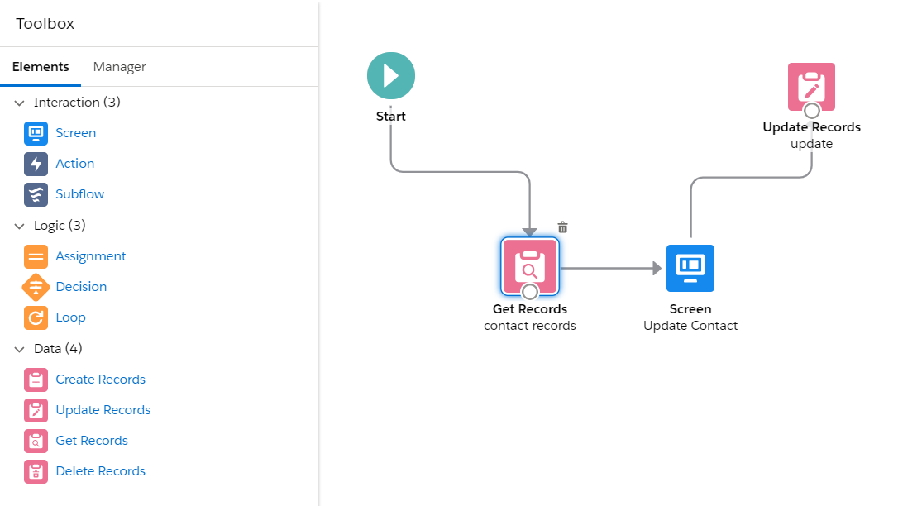Click the Assignment link under Logic
This screenshot has height=506, width=898.
pyautogui.click(x=90, y=256)
